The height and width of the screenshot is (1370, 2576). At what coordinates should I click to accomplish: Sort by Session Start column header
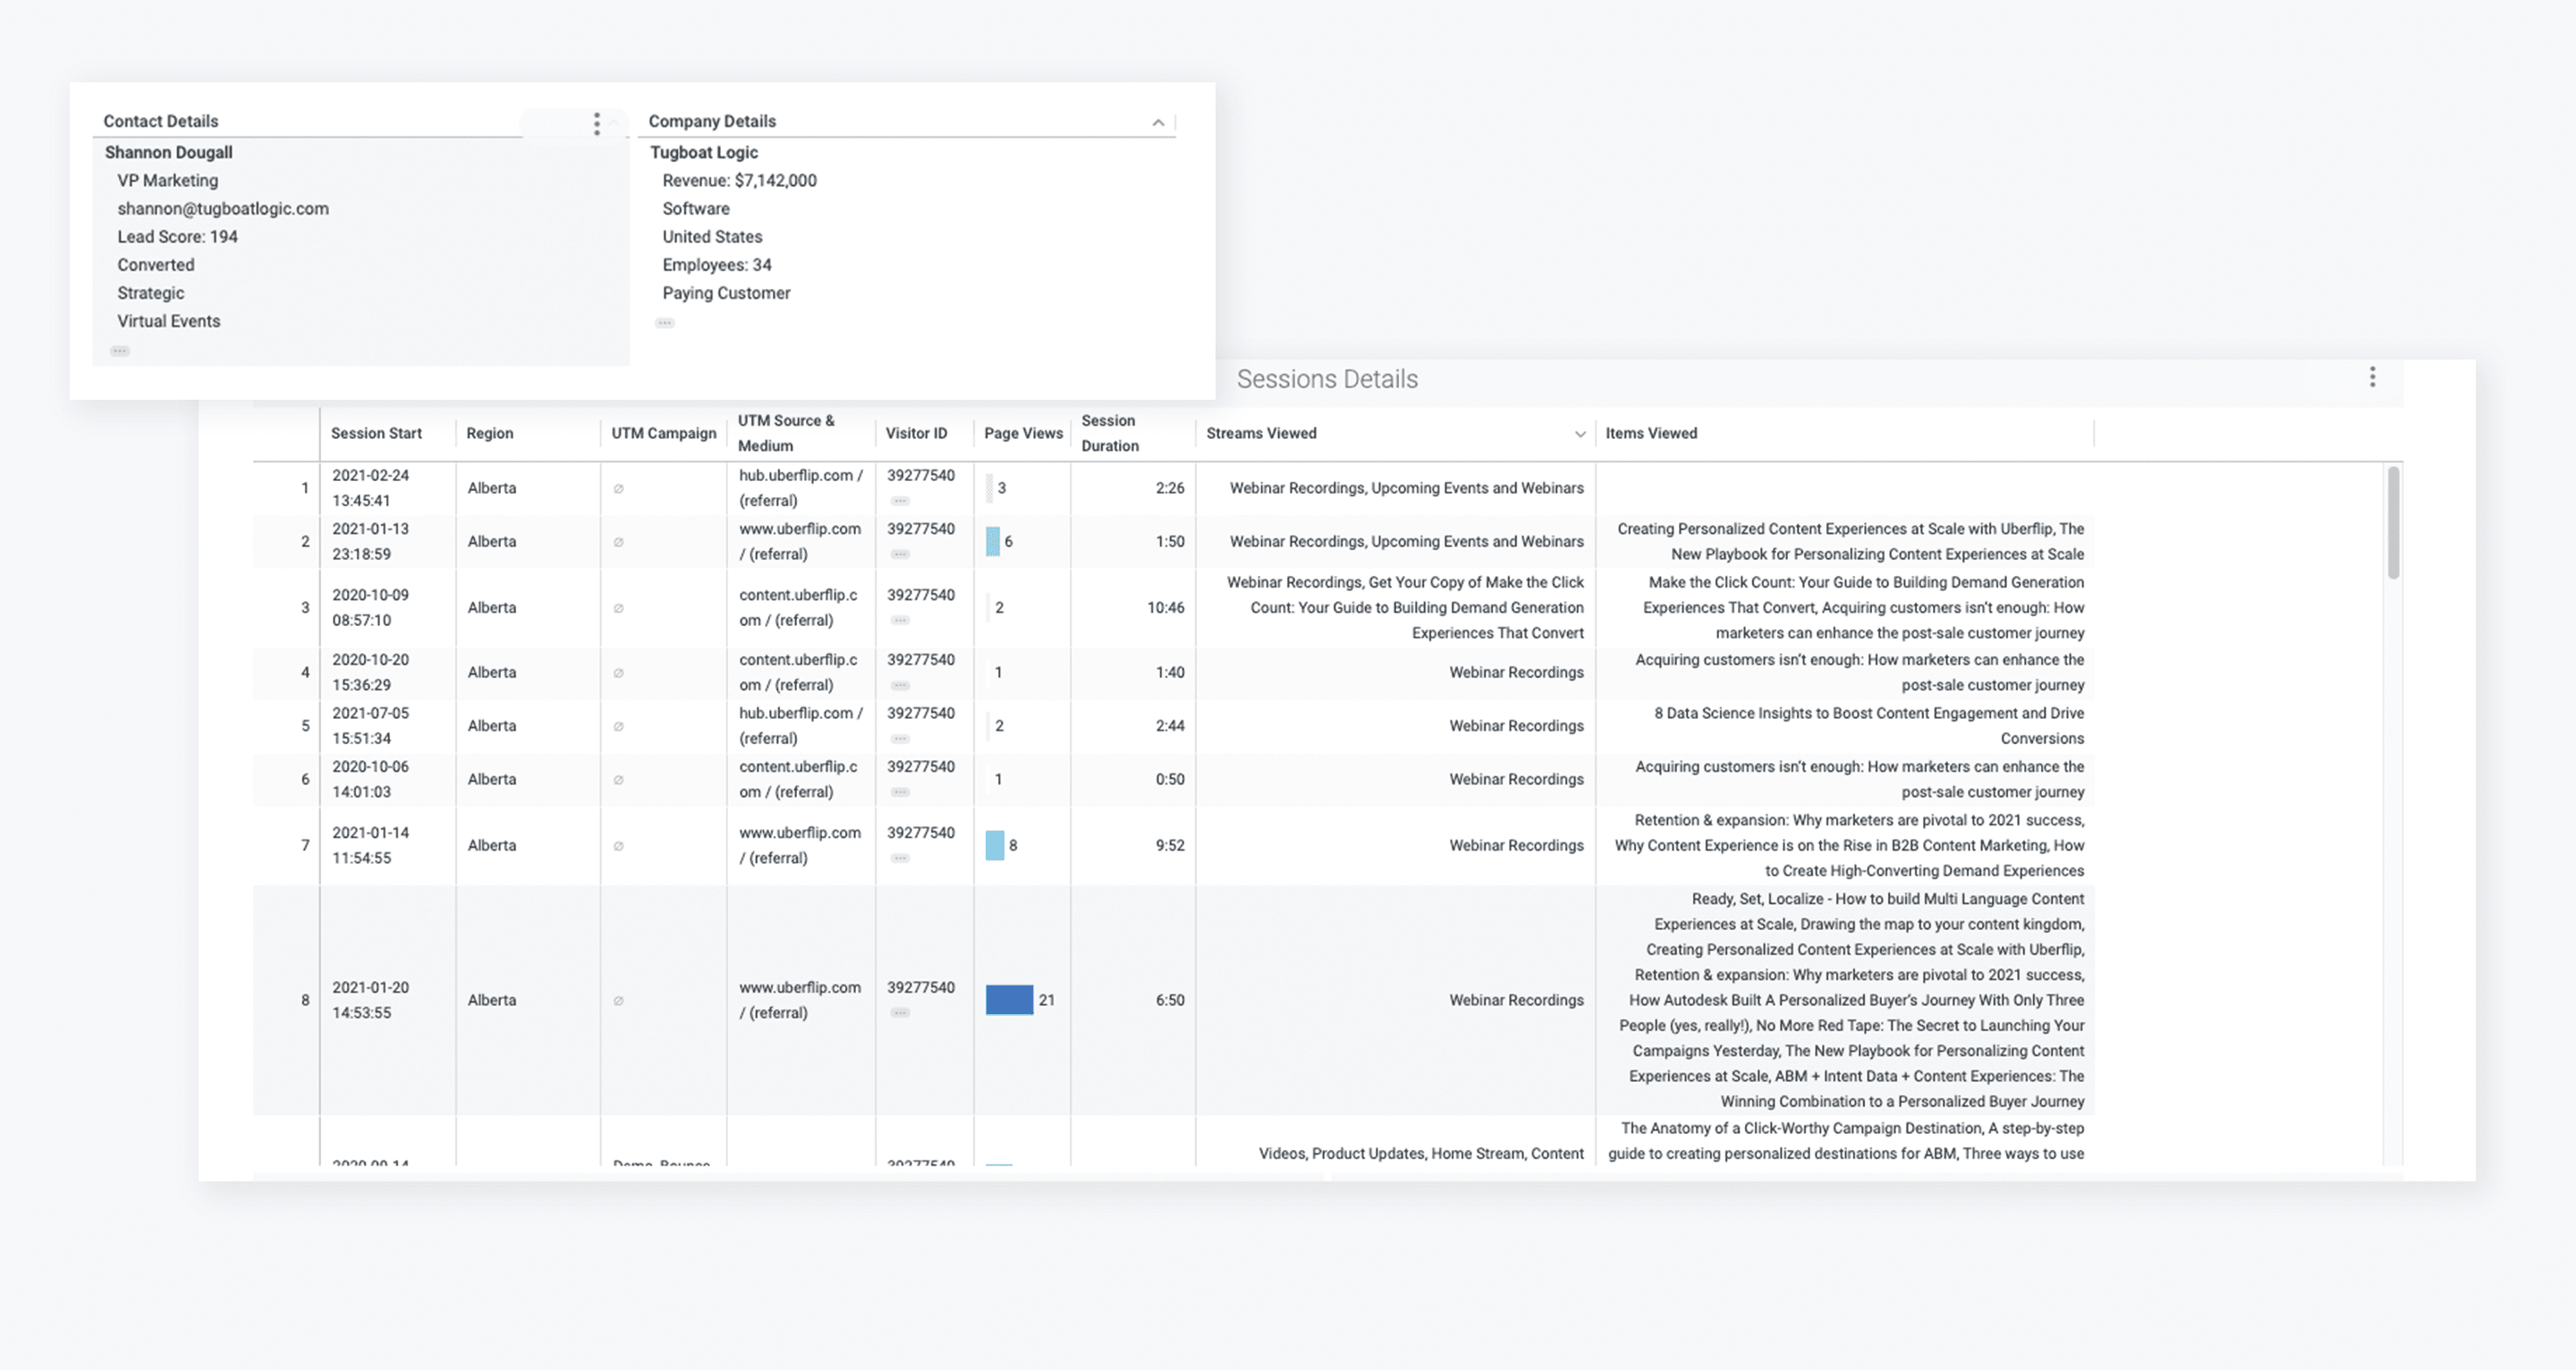coord(376,433)
